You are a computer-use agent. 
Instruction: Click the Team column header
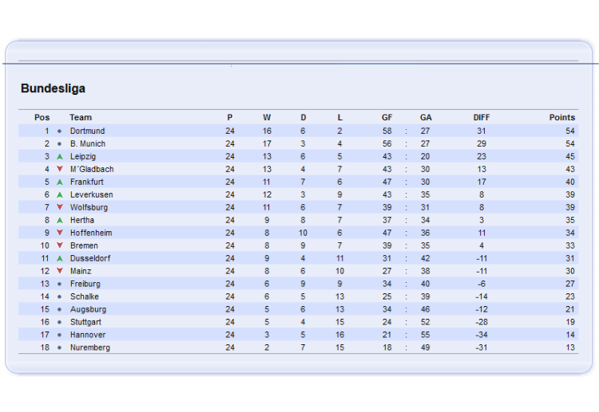point(81,118)
